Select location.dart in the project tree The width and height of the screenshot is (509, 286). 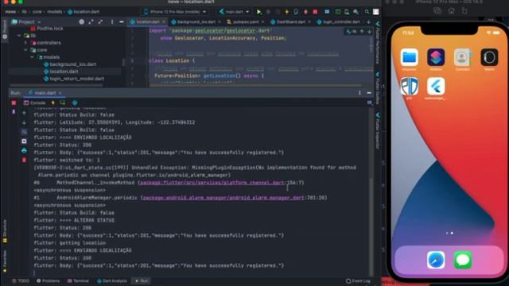click(64, 71)
